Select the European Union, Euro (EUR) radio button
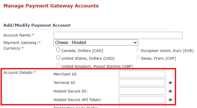 tap(138, 50)
